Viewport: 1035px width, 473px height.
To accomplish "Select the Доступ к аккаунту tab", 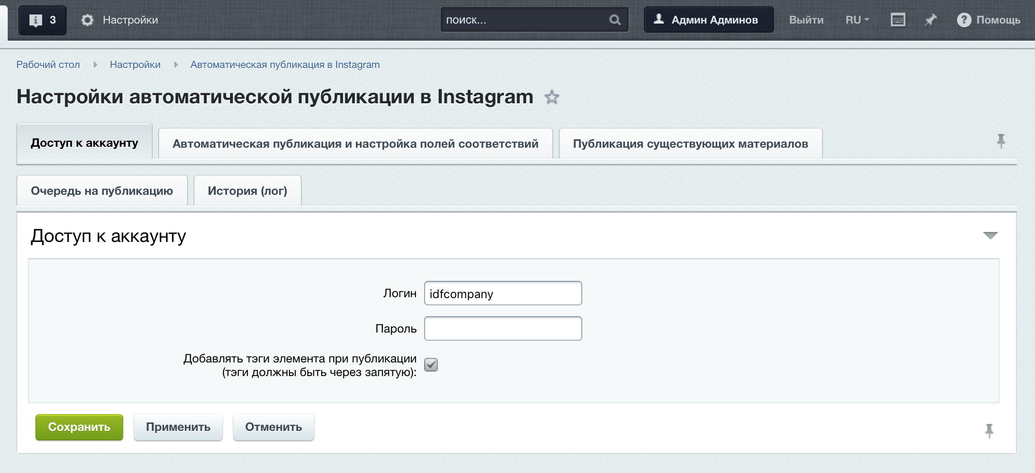I will (84, 143).
